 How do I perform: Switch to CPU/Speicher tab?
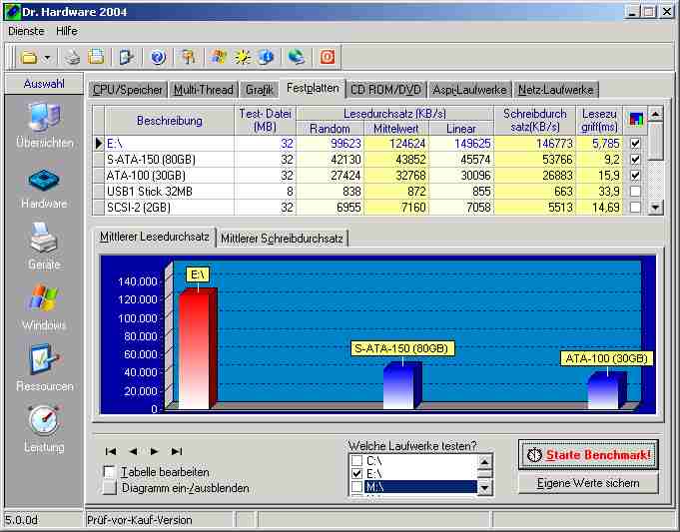point(128,90)
